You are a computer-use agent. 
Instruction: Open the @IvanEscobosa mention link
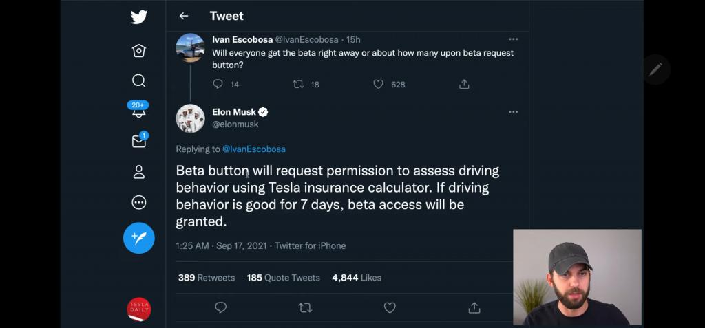coord(253,149)
